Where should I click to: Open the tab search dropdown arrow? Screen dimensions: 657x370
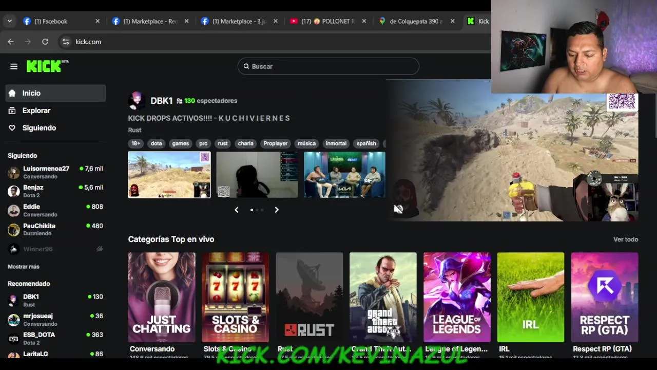pos(9,21)
